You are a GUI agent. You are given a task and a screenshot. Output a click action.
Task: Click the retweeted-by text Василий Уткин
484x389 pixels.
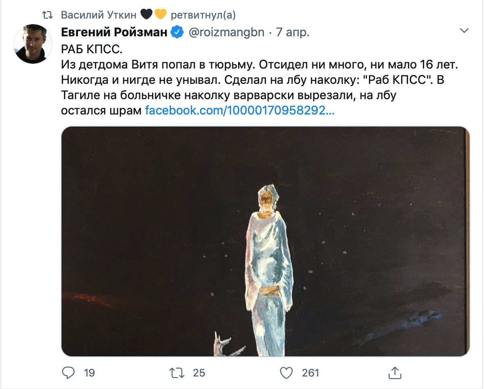(98, 13)
